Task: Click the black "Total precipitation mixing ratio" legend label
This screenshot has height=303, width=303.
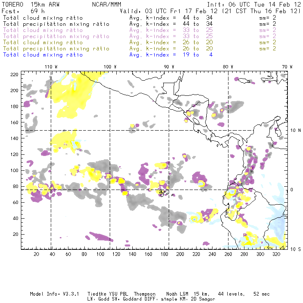Action: click(x=56, y=24)
